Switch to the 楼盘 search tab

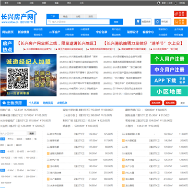(x=65, y=16)
